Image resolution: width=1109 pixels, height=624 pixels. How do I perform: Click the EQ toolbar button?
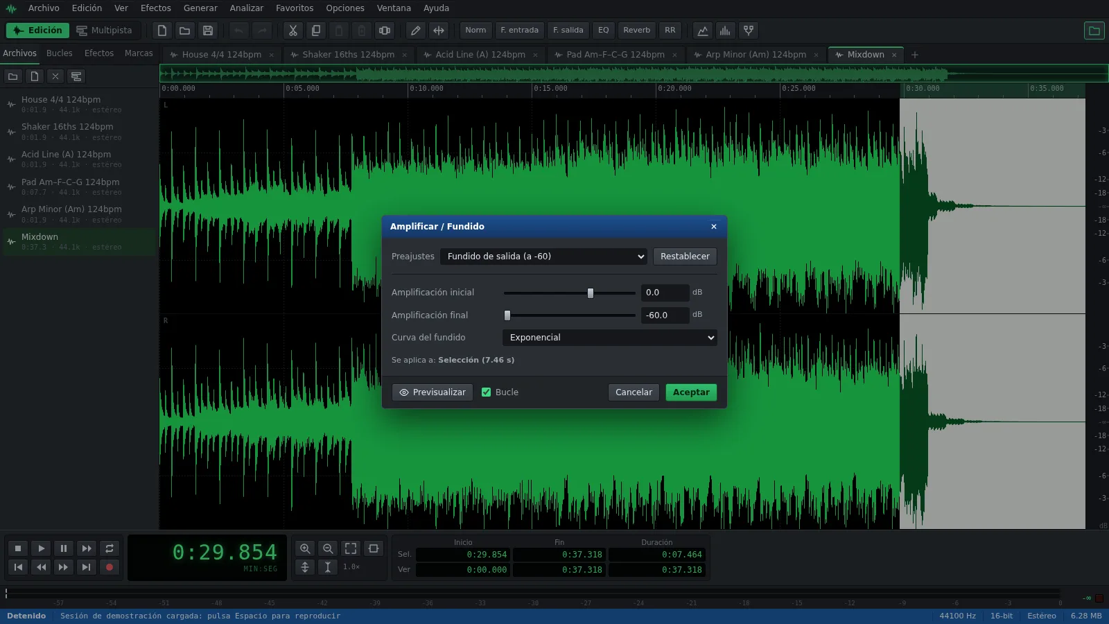pos(603,31)
